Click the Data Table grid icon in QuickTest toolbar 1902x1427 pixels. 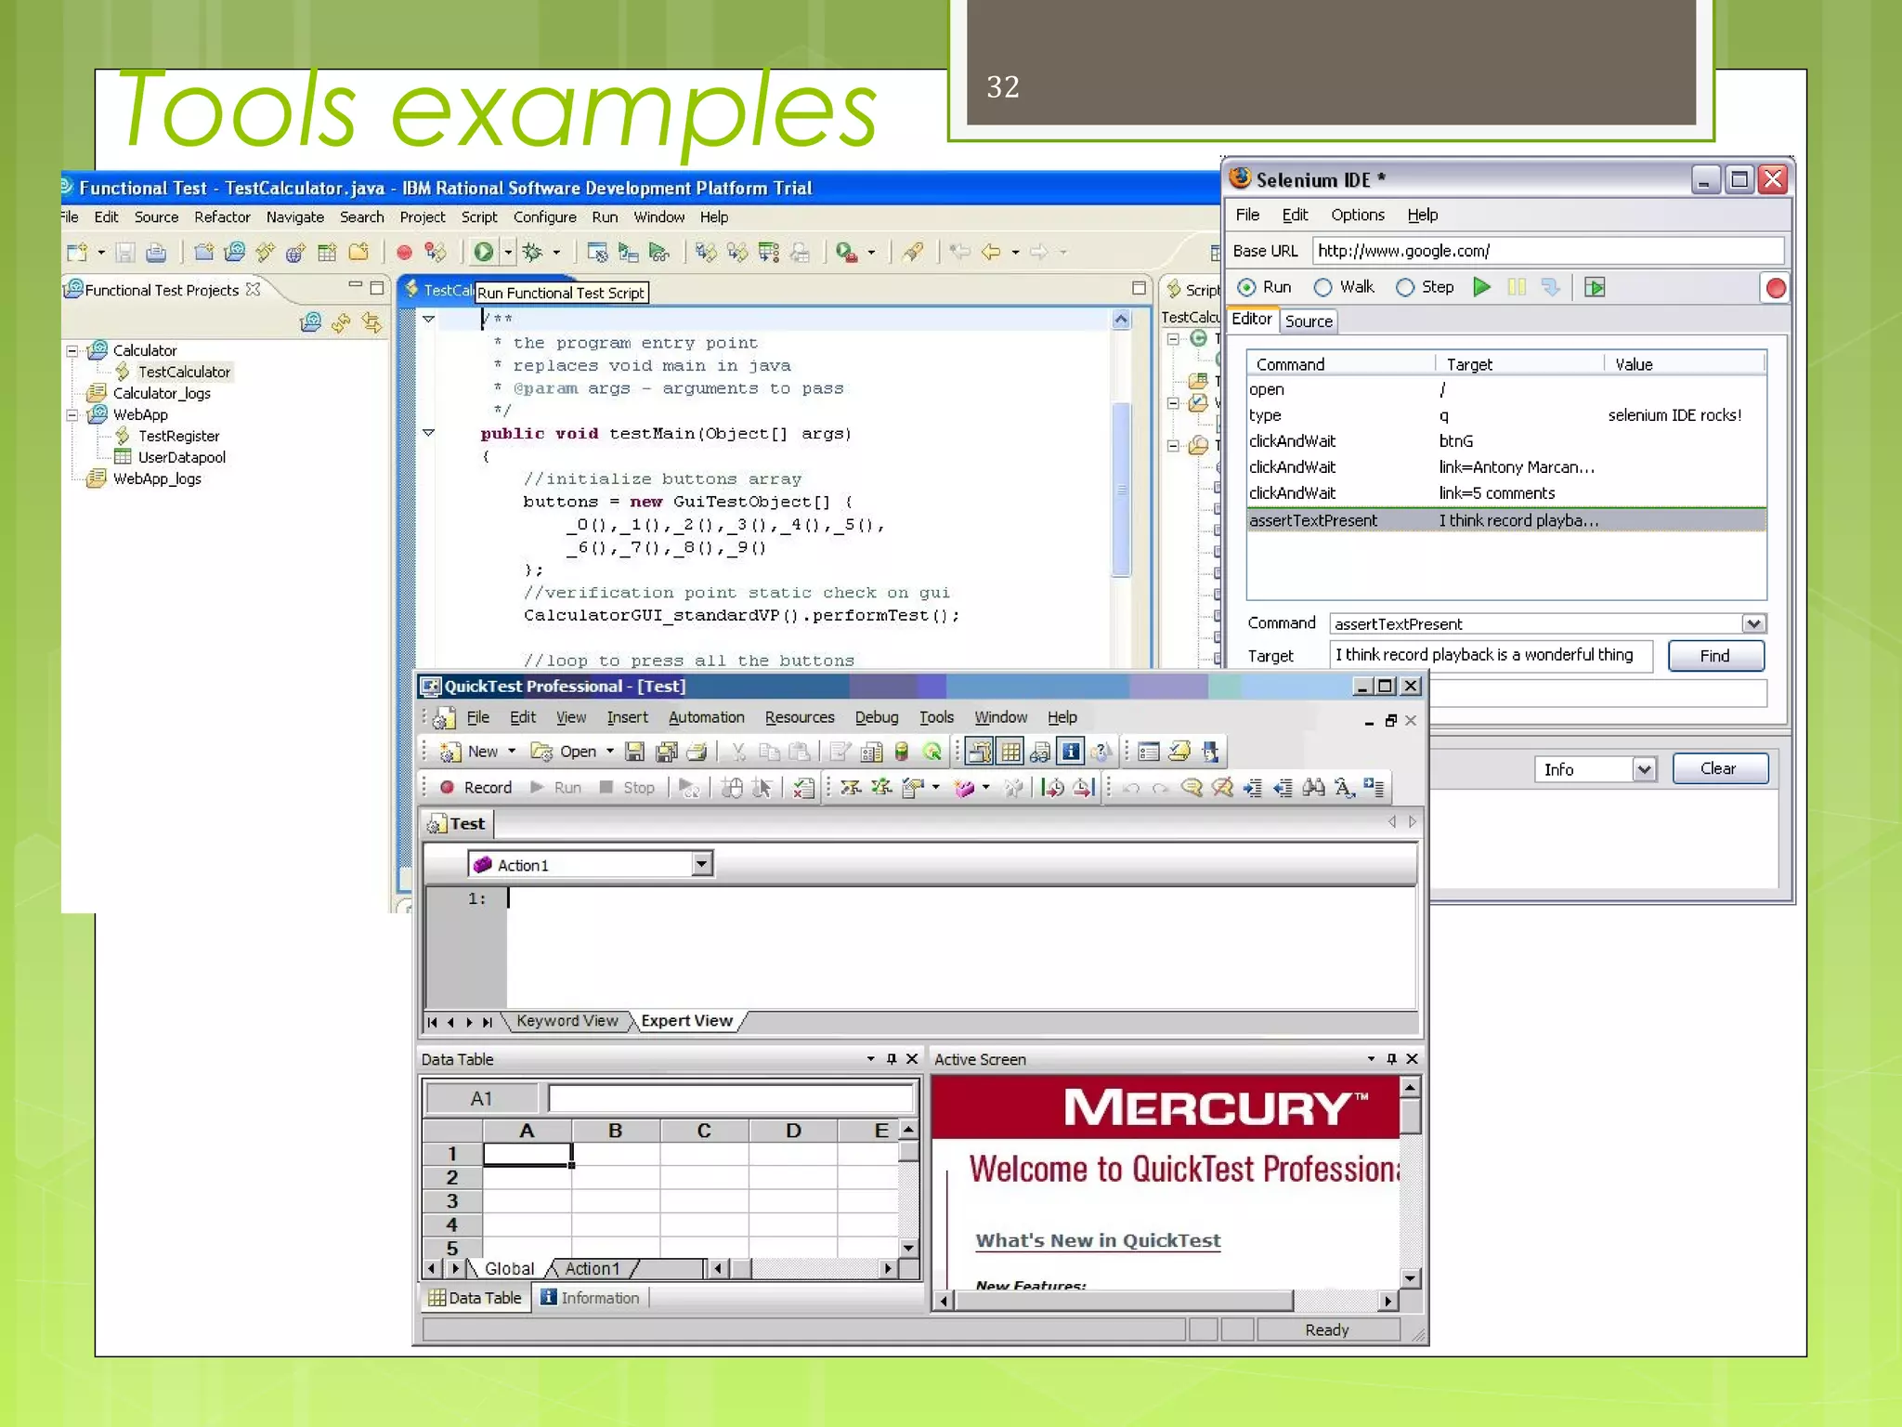(1010, 751)
